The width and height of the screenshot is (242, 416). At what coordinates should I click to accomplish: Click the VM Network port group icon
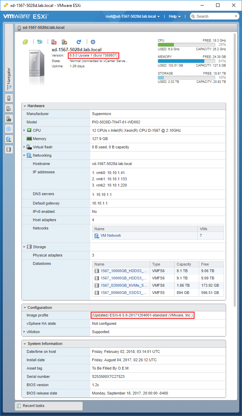click(97, 235)
